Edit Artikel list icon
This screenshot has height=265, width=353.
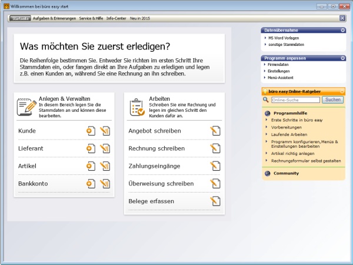pyautogui.click(x=105, y=166)
